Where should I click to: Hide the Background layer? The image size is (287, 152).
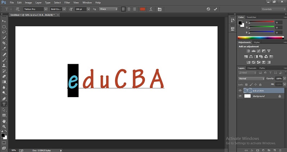(240, 96)
